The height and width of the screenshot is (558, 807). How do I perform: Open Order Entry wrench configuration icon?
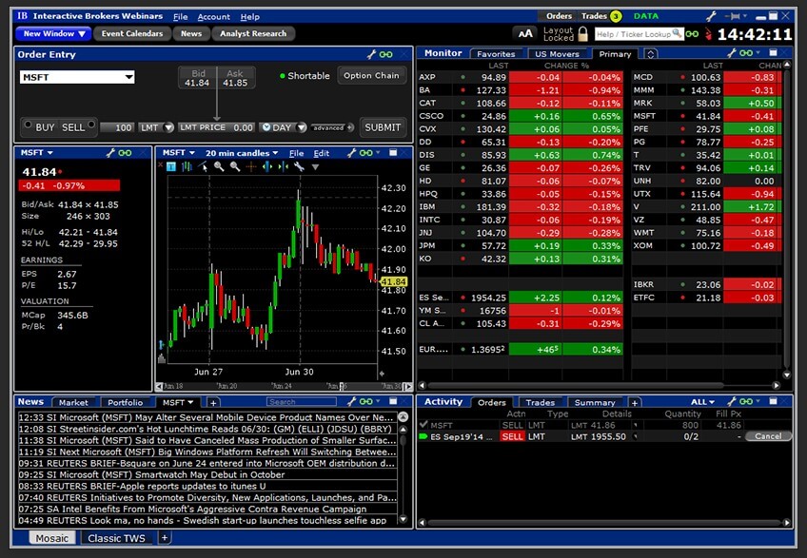click(371, 54)
